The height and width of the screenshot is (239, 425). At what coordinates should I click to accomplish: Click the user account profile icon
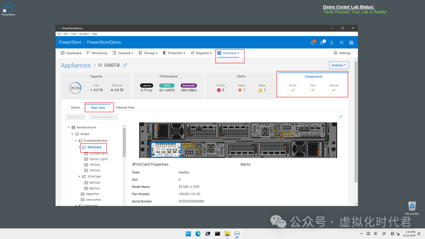click(332, 42)
